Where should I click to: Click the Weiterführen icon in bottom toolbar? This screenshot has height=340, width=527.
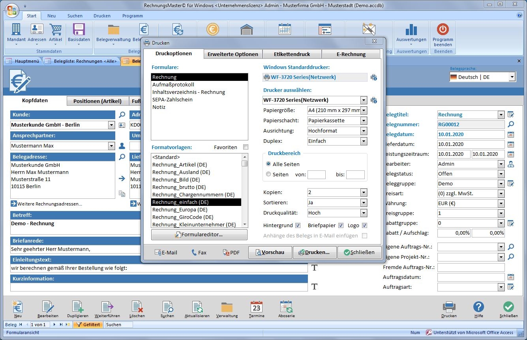[x=107, y=307]
